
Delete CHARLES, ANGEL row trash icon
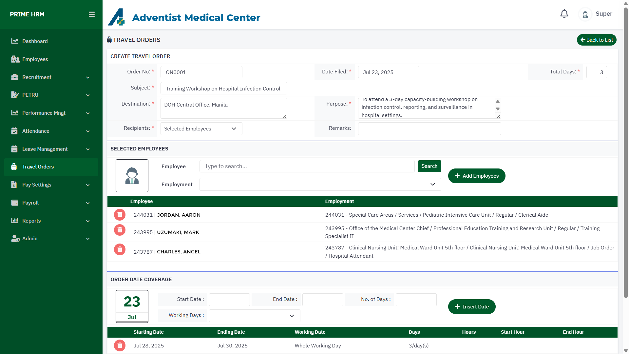click(x=120, y=249)
